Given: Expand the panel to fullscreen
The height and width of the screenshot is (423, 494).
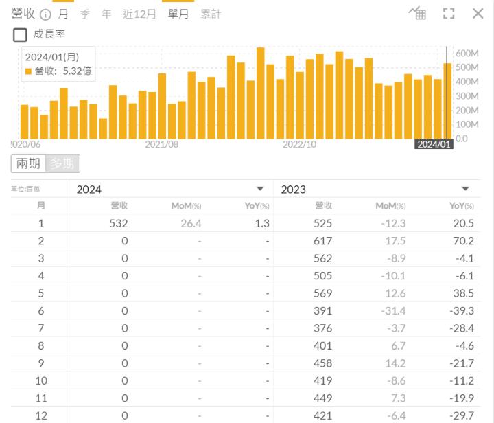Looking at the screenshot, I should [449, 14].
